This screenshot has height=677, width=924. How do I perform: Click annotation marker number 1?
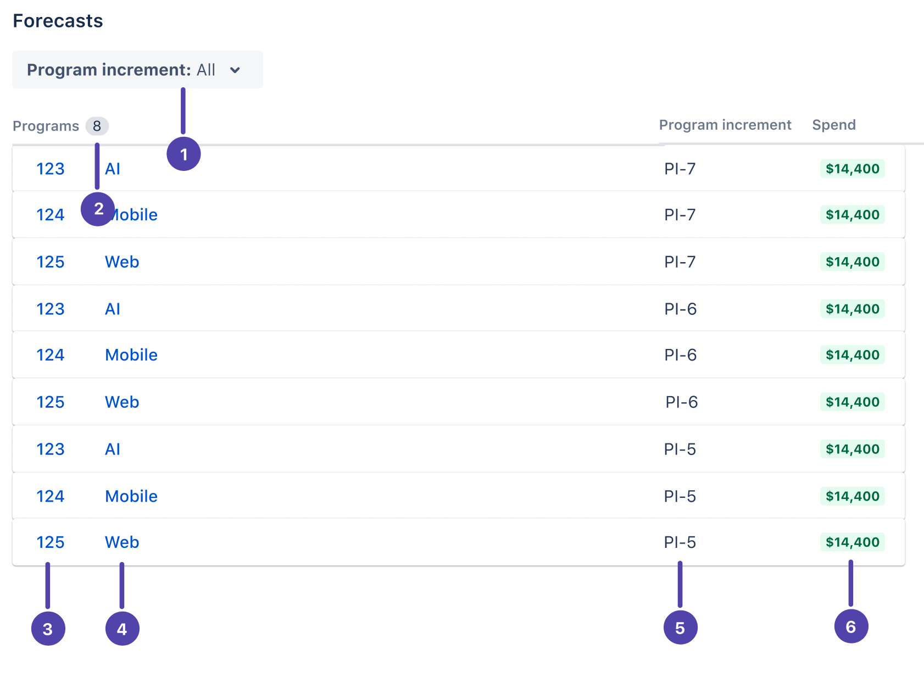coord(183,154)
